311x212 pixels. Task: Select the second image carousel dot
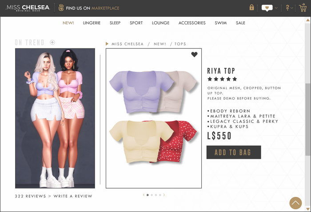click(x=152, y=195)
